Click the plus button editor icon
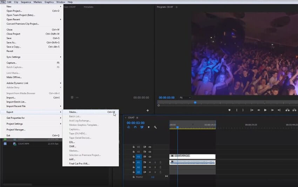 tap(148, 110)
